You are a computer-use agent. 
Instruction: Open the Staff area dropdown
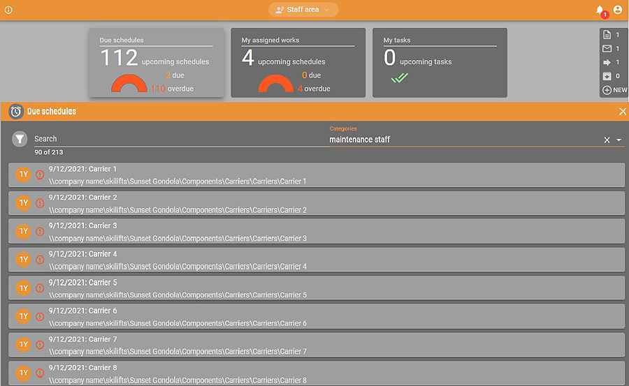[303, 10]
